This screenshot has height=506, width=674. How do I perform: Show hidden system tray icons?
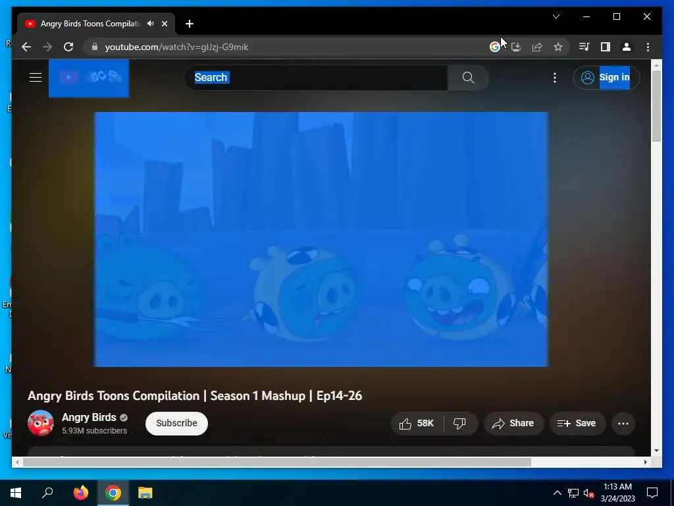pos(557,493)
